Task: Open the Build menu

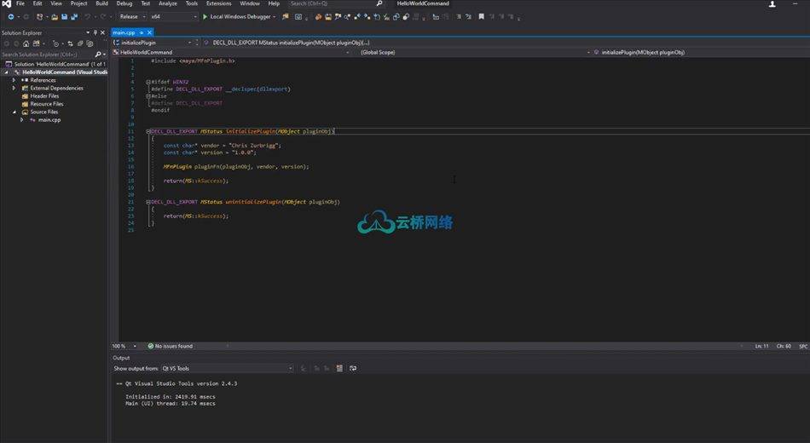Action: click(101, 3)
